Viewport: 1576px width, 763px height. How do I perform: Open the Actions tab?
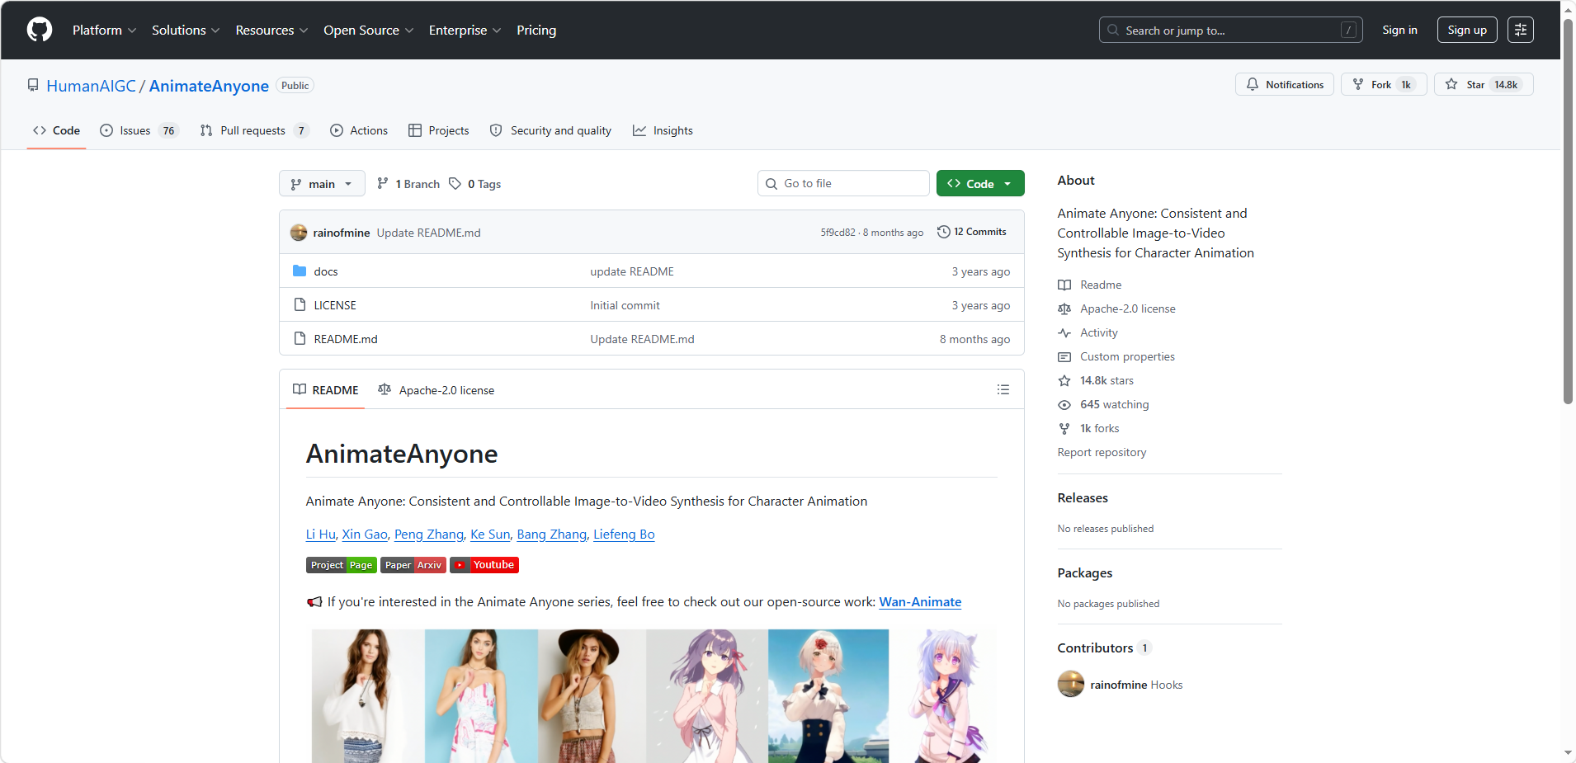[x=359, y=130]
